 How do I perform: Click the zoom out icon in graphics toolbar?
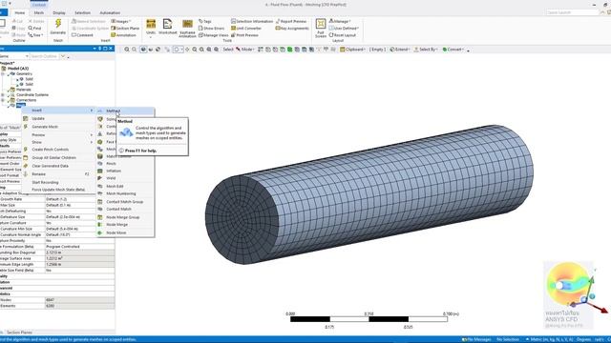tap(201, 50)
